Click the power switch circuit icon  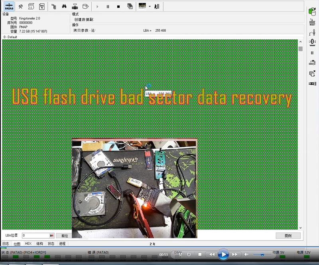312,32
